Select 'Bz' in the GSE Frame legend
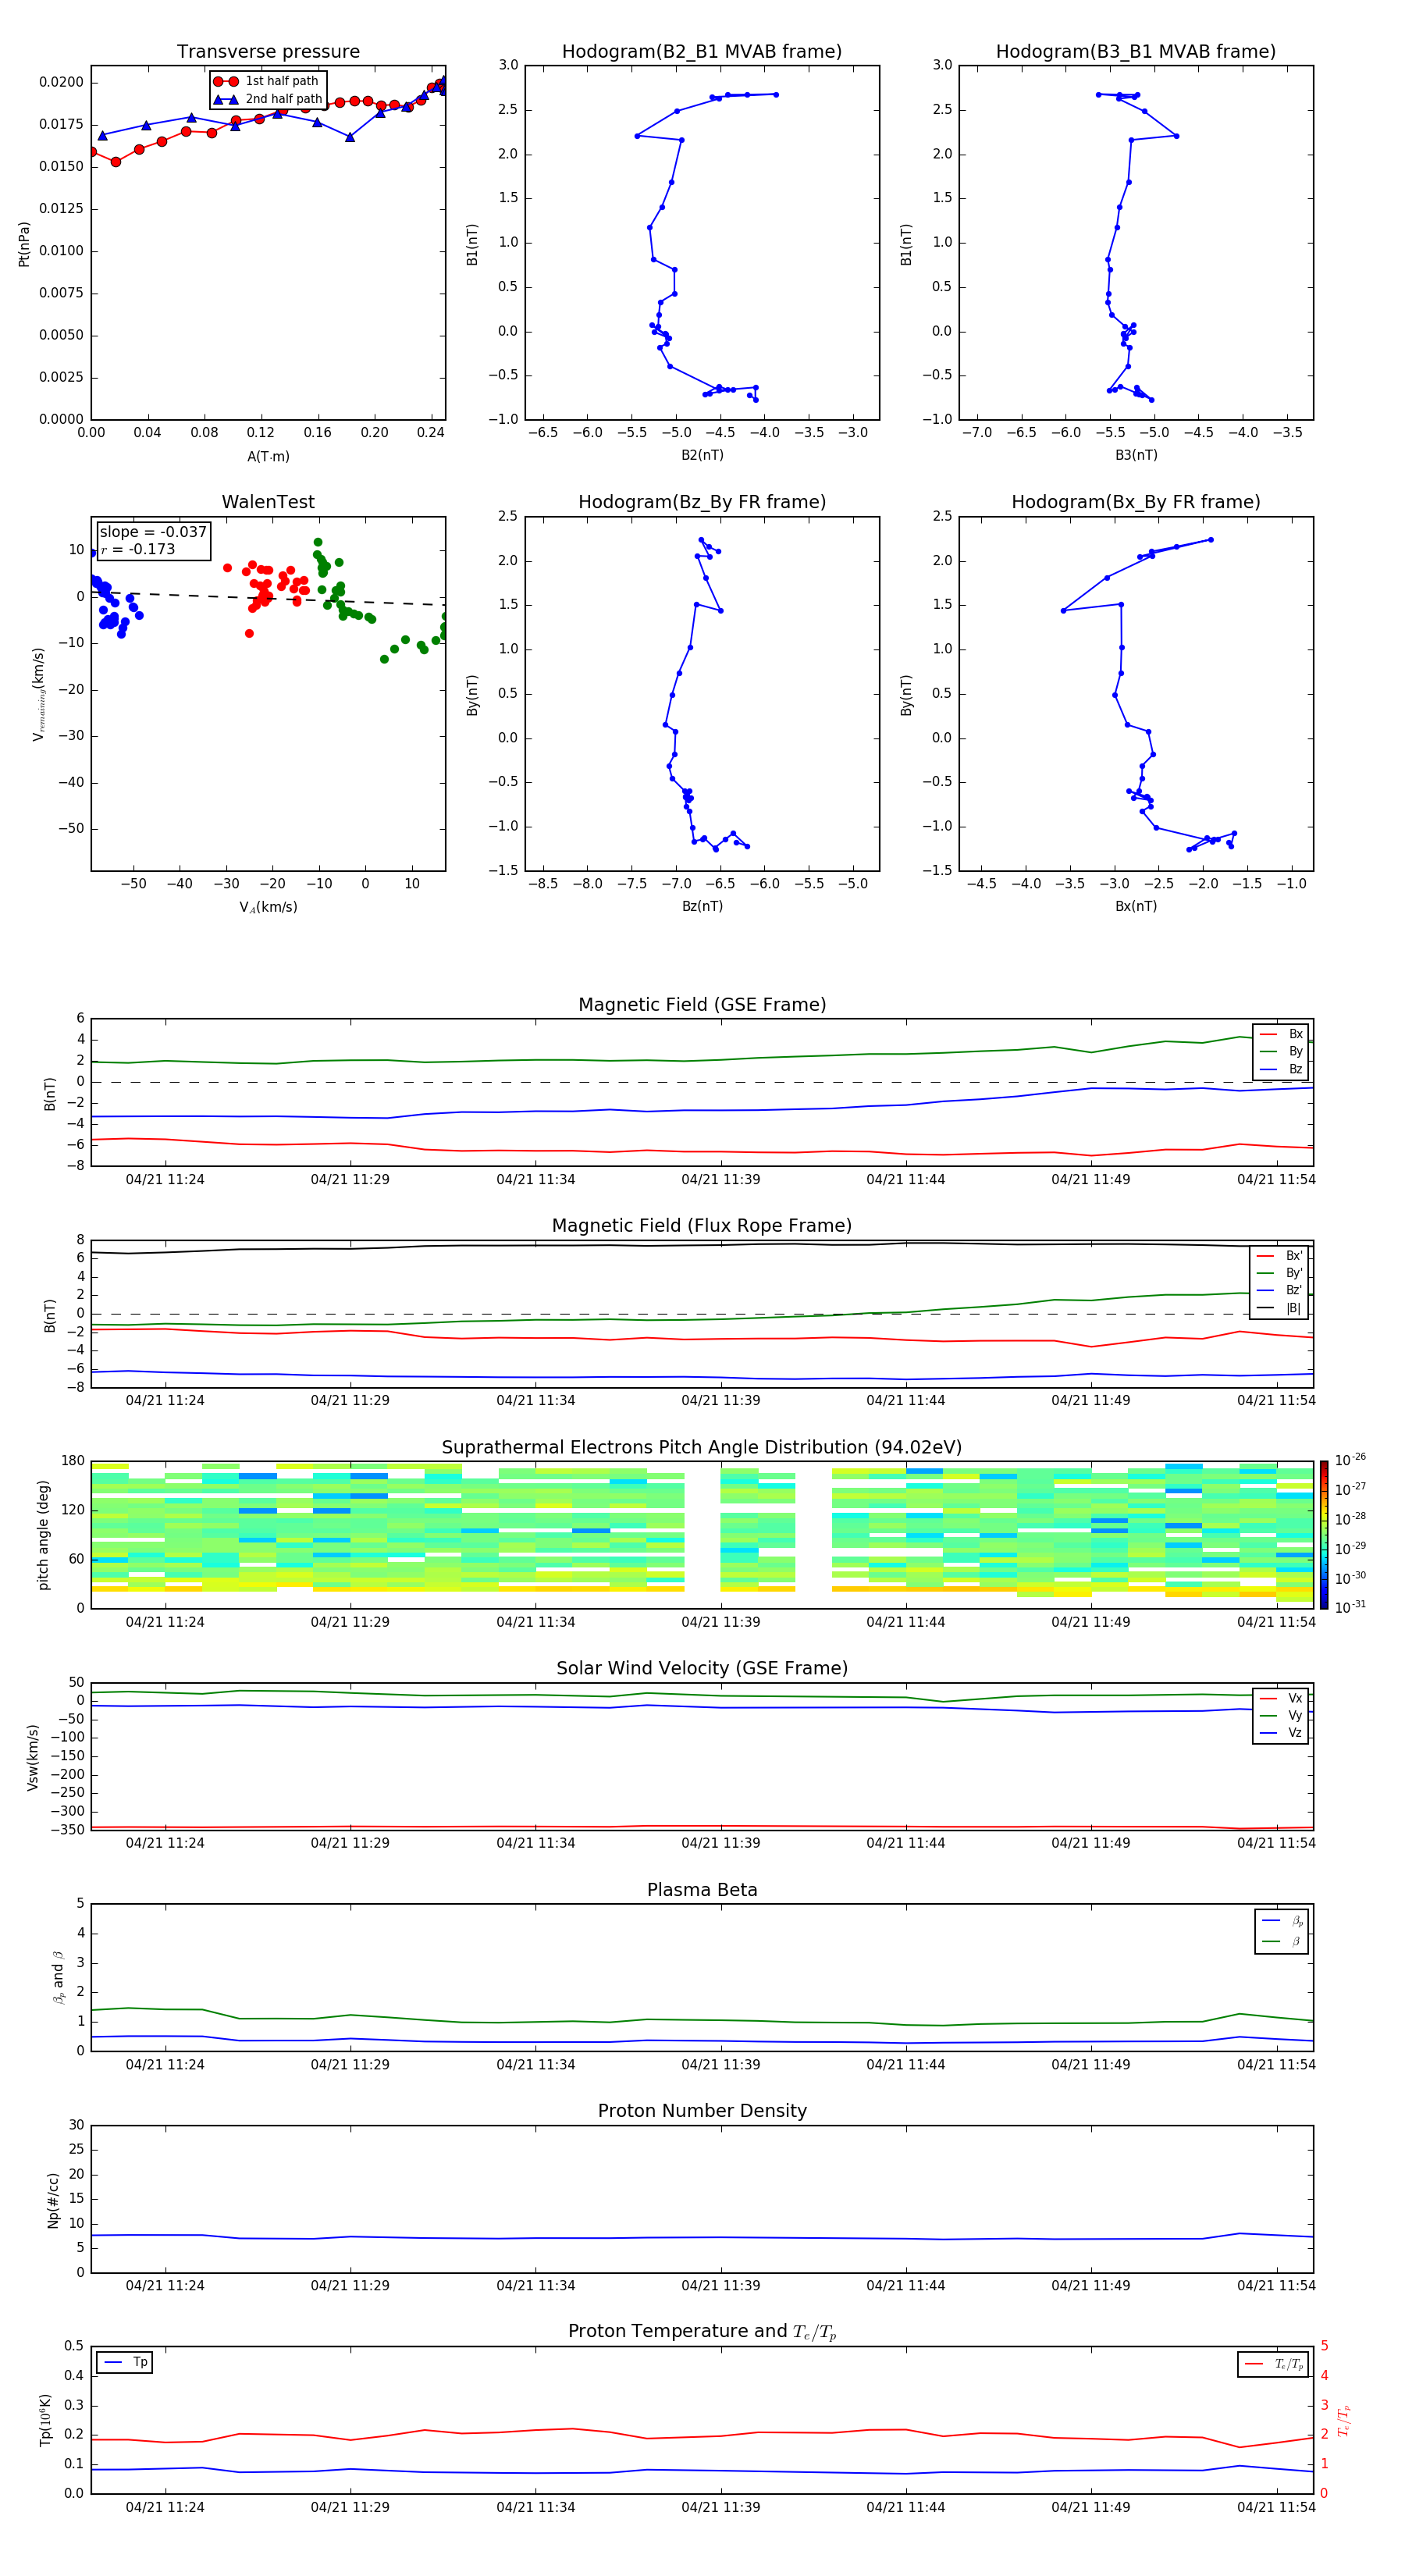 point(1281,1069)
